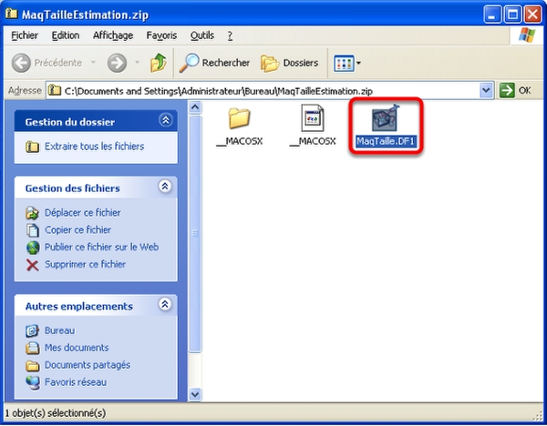547x426 pixels.
Task: Click side pane scrollbar down arrow
Action: coord(195,394)
